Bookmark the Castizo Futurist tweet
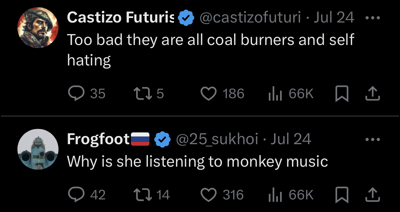Viewport: 400px width, 212px height. point(342,94)
